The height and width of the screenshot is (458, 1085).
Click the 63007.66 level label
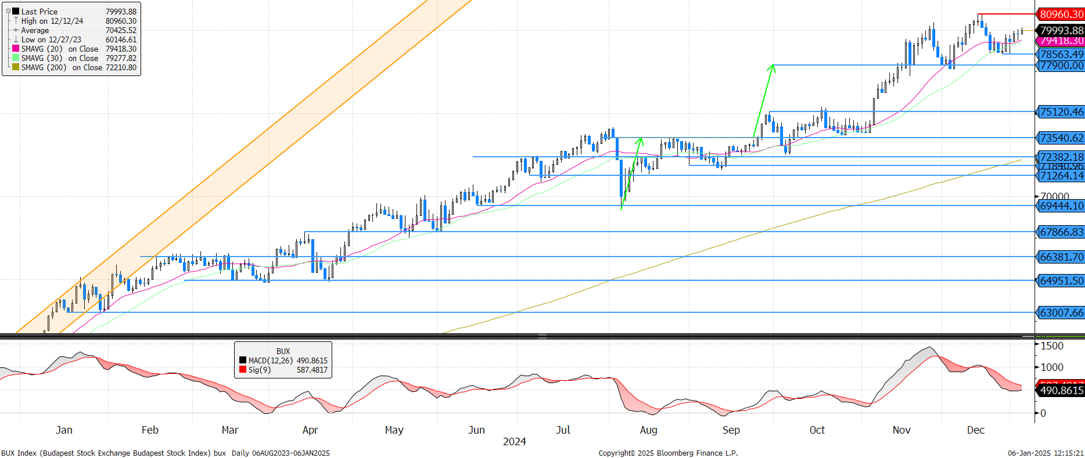point(1061,313)
